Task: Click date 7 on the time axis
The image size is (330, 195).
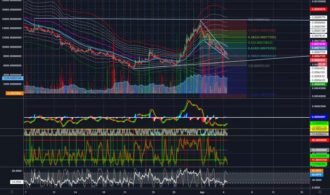Action: (25, 192)
